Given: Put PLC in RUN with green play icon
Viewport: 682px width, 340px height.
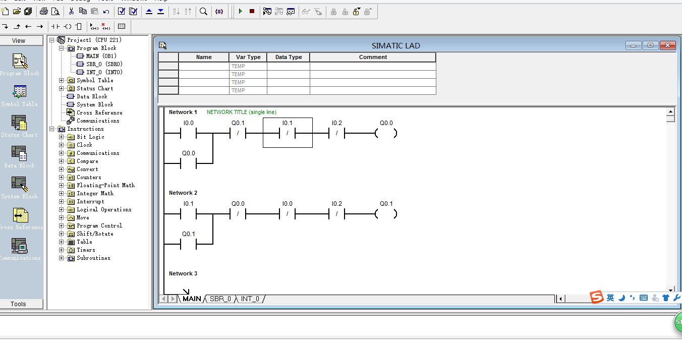Looking at the screenshot, I should (240, 11).
